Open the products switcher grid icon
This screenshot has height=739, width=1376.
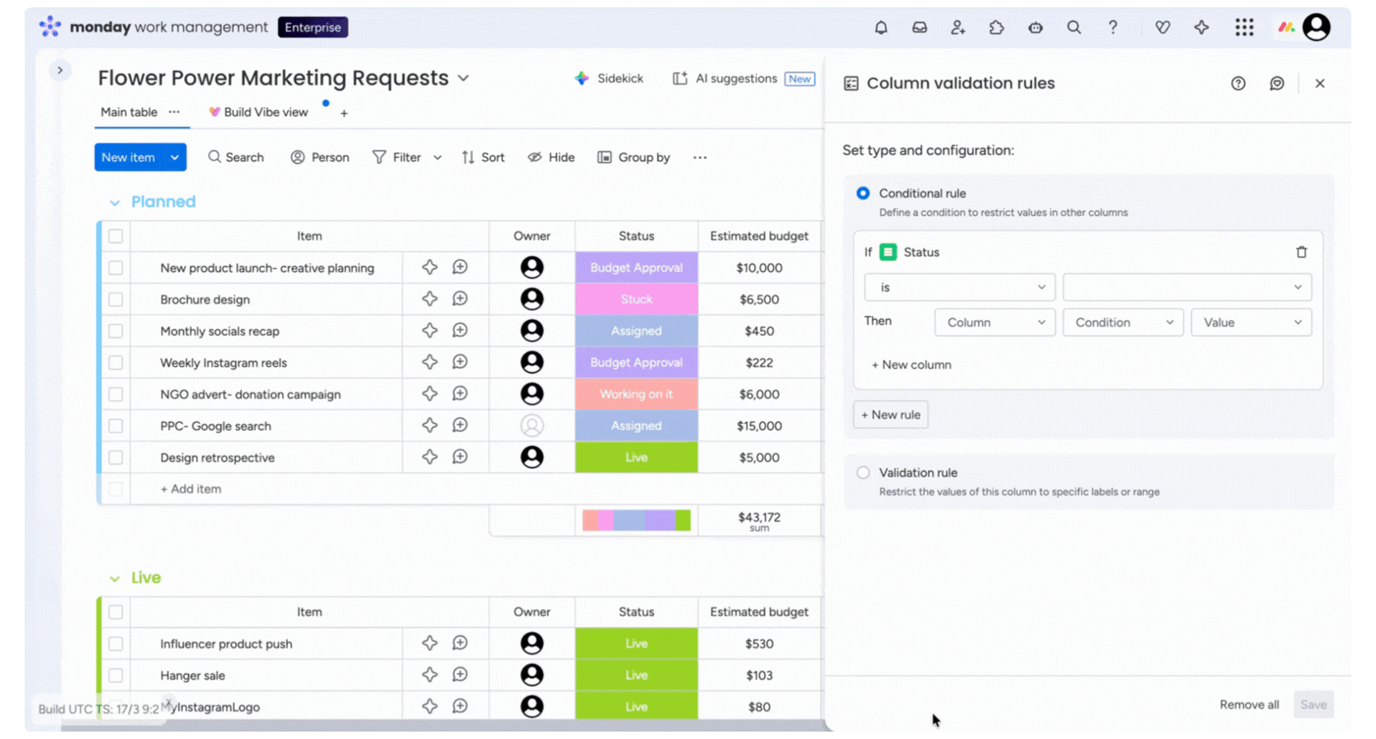point(1244,27)
